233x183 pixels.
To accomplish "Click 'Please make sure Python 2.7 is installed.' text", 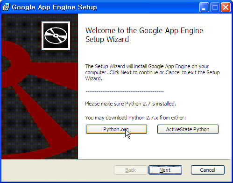I will click(130, 104).
